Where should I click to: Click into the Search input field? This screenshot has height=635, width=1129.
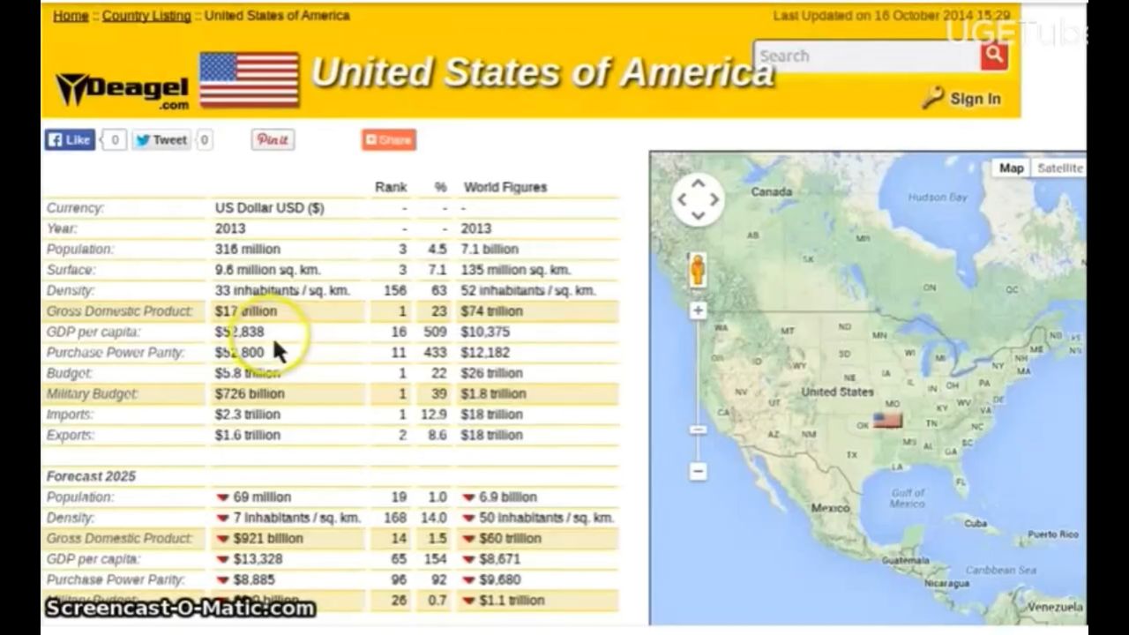[864, 56]
